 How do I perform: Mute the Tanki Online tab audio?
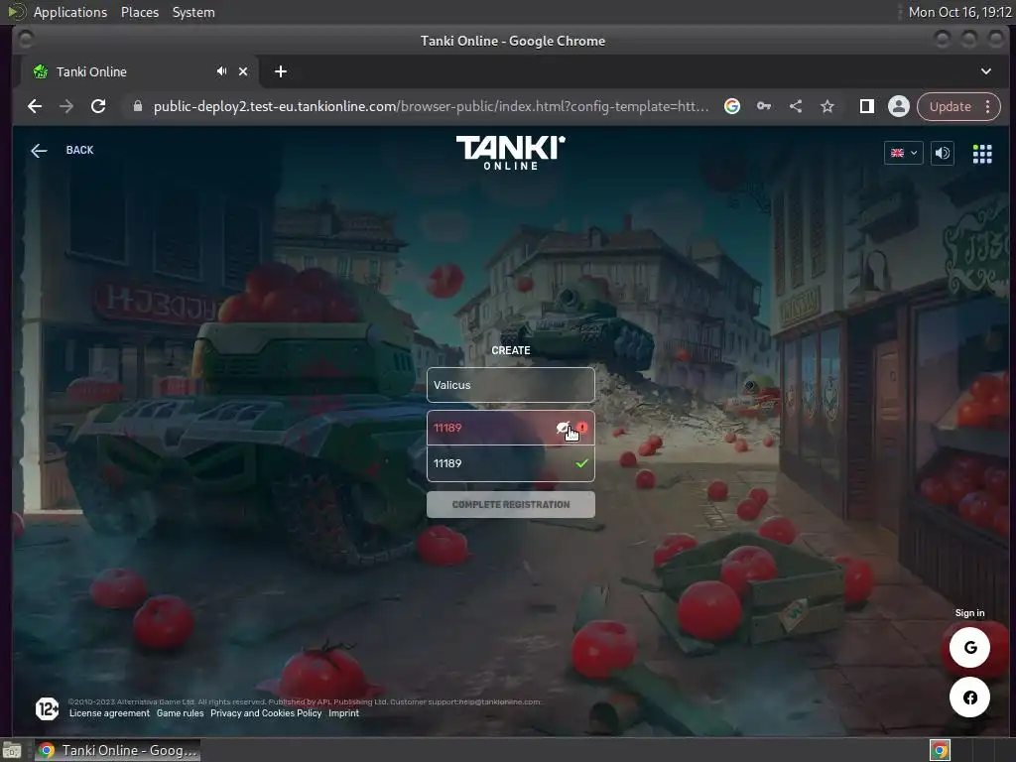pos(221,71)
